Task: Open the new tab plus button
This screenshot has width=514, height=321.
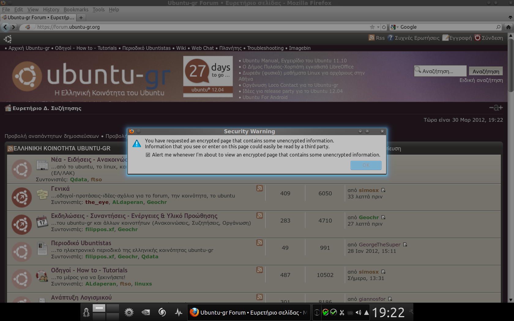Action: tap(81, 18)
